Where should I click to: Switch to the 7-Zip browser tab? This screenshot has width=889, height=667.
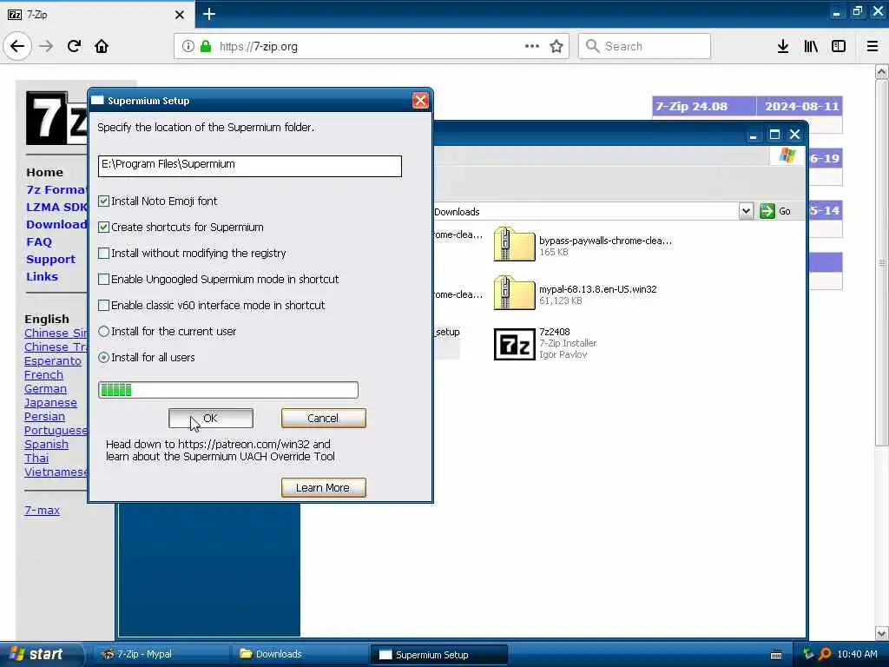(97, 14)
